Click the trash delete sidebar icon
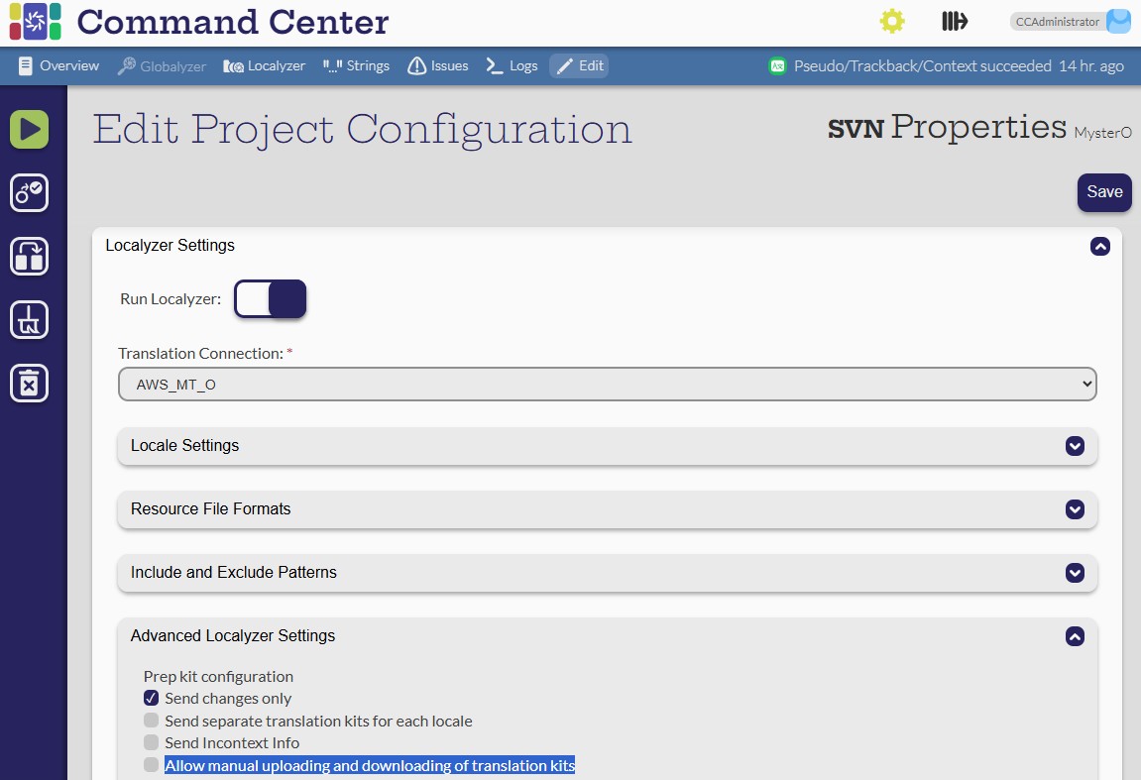1141x780 pixels. [30, 383]
